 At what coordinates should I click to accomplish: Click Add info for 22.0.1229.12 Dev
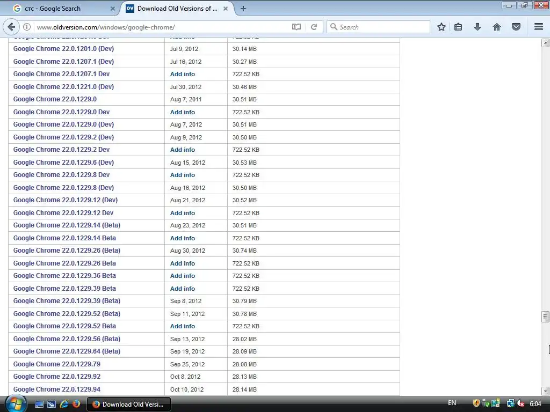pos(183,213)
